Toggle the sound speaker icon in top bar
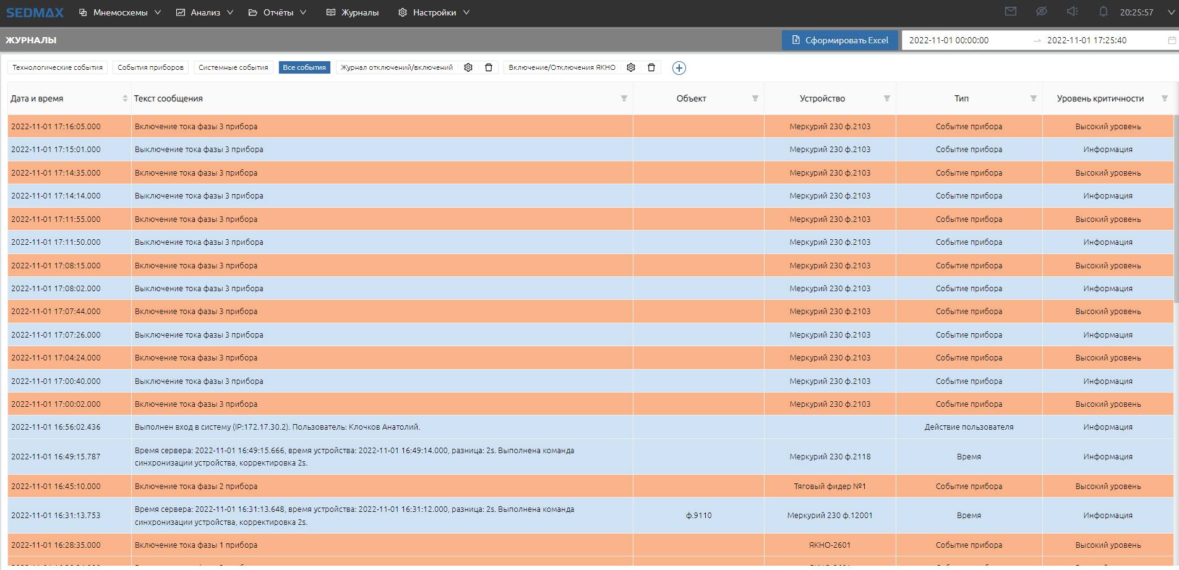The image size is (1179, 570). tap(1073, 12)
